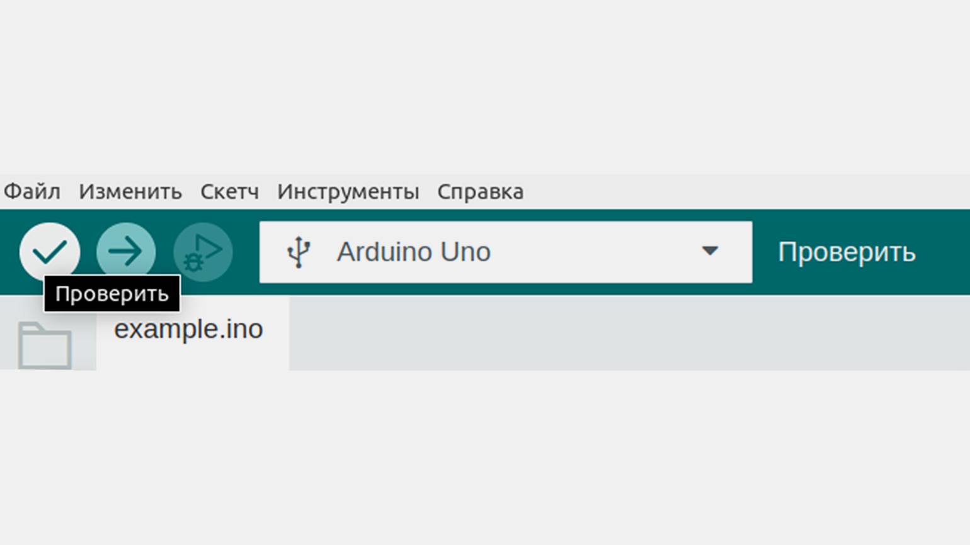Click the Verify checkmark button
Viewport: 970px width, 545px height.
coord(50,252)
